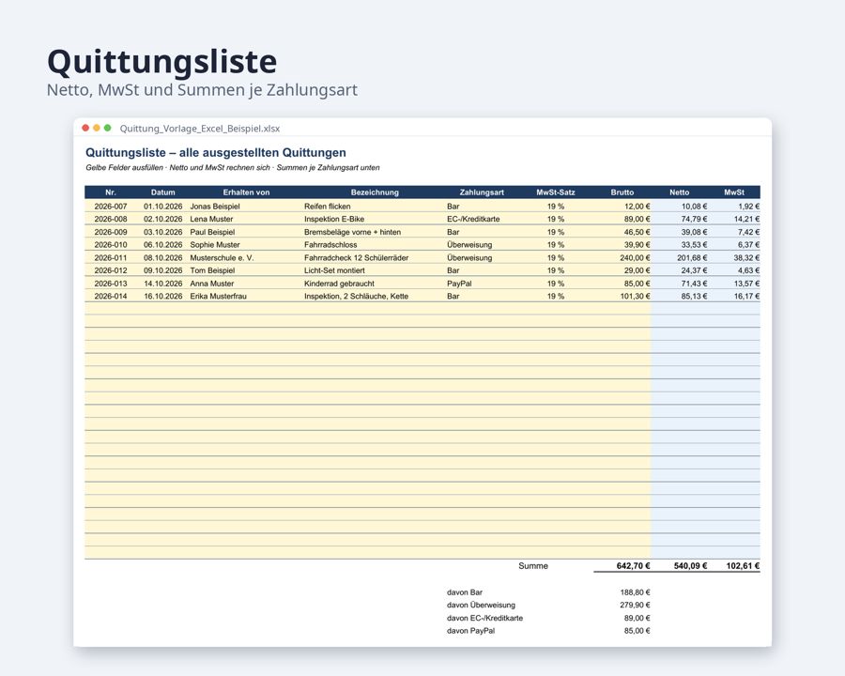Click the VAT amount 13,57 €

coord(746,284)
